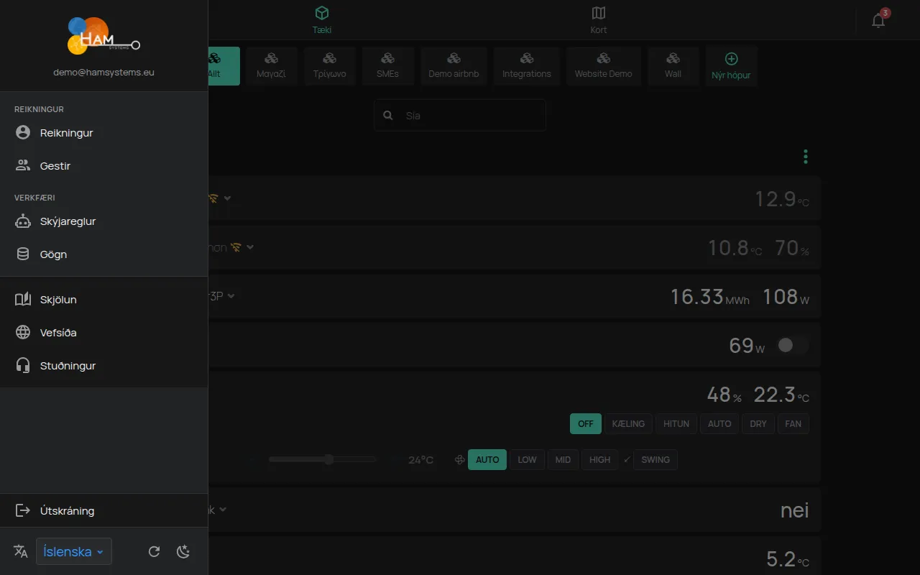Expand the 12.9 °C device row chevron
Screen dimensions: 920x575
(228, 198)
